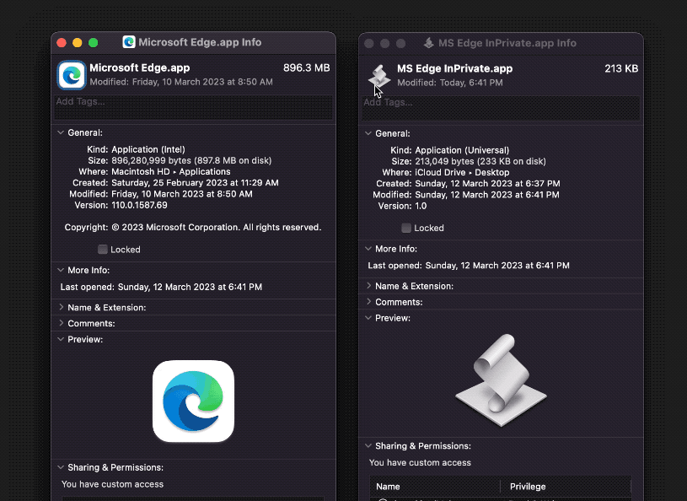Click the 'Version: 1.0' value in InPrivate Info

tap(421, 206)
